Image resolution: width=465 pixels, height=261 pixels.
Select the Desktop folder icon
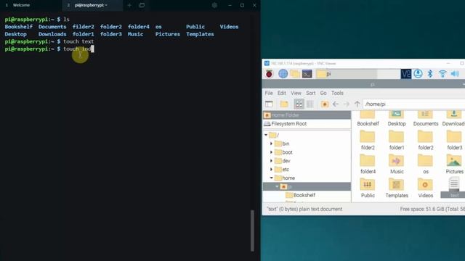(397, 119)
